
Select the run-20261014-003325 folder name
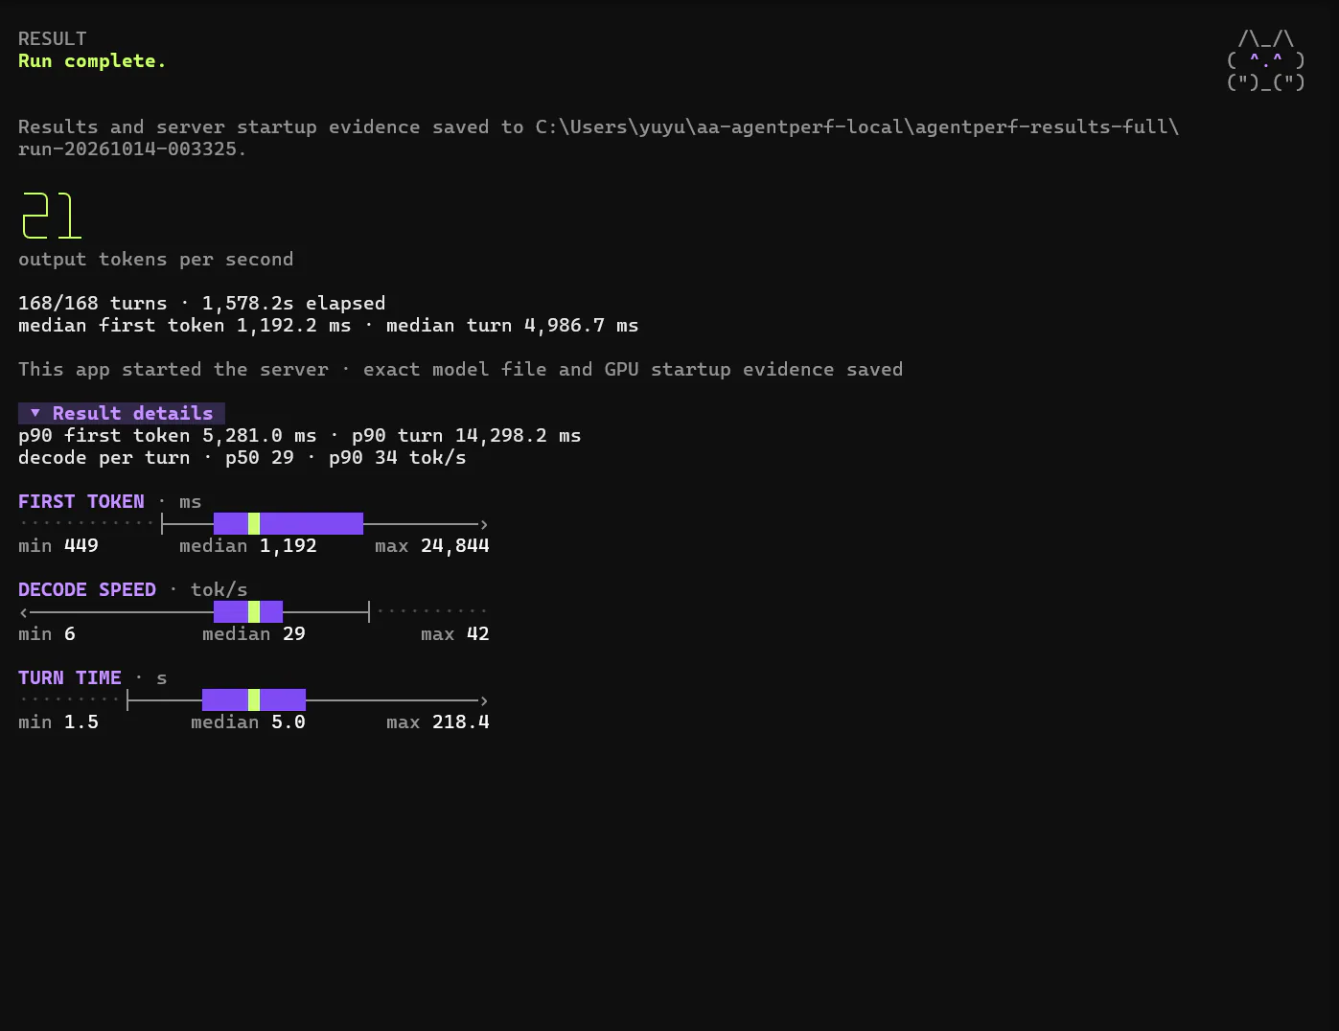click(x=127, y=149)
